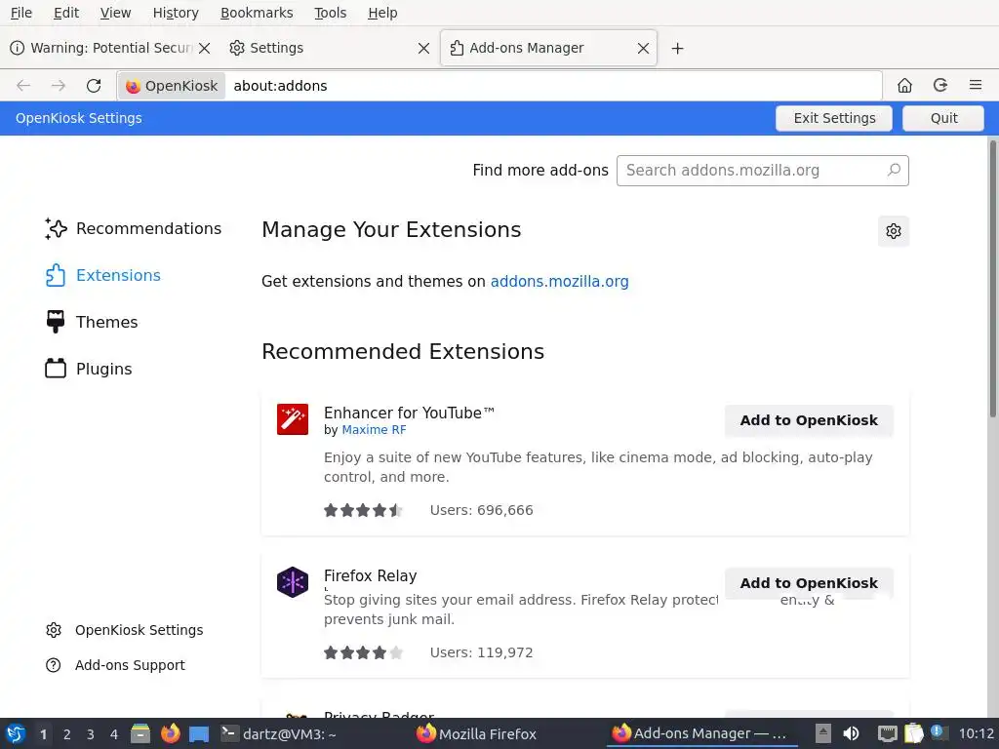Open the hamburger application menu

click(x=976, y=85)
